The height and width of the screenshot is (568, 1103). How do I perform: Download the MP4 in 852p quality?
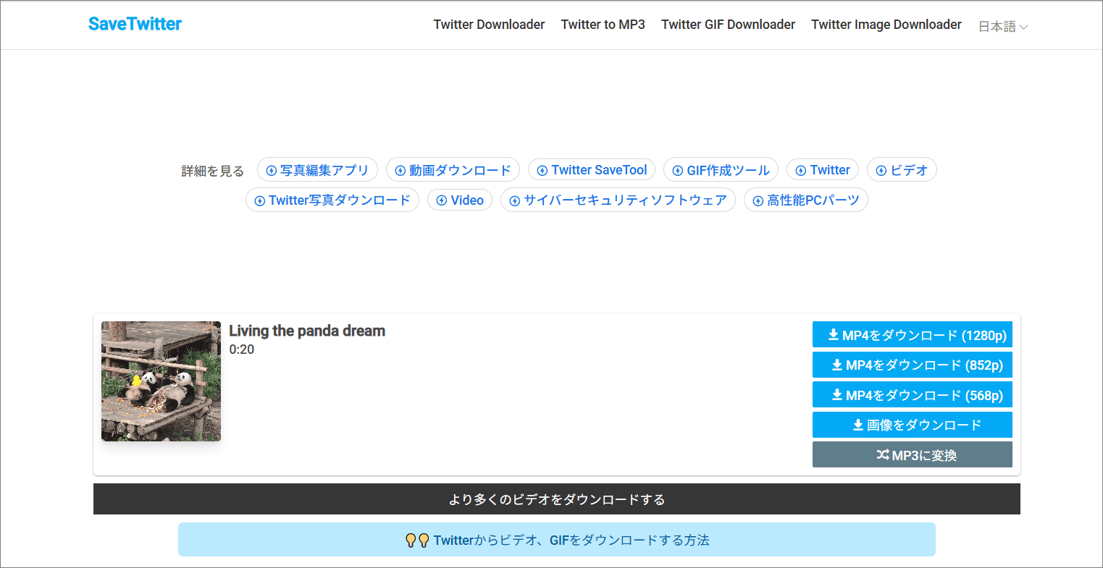(913, 365)
